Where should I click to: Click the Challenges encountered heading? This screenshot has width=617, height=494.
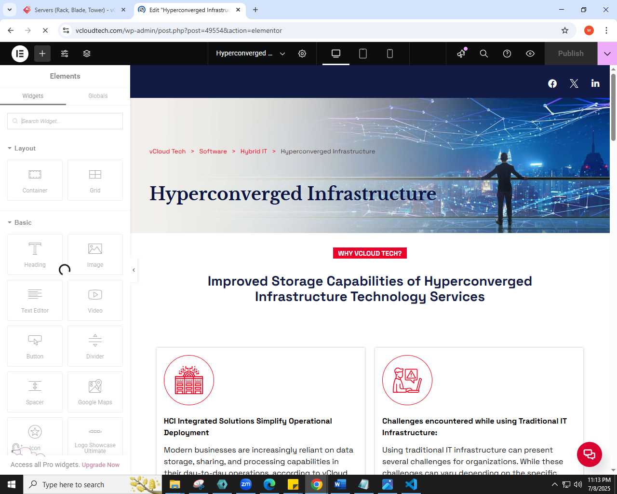click(x=474, y=427)
